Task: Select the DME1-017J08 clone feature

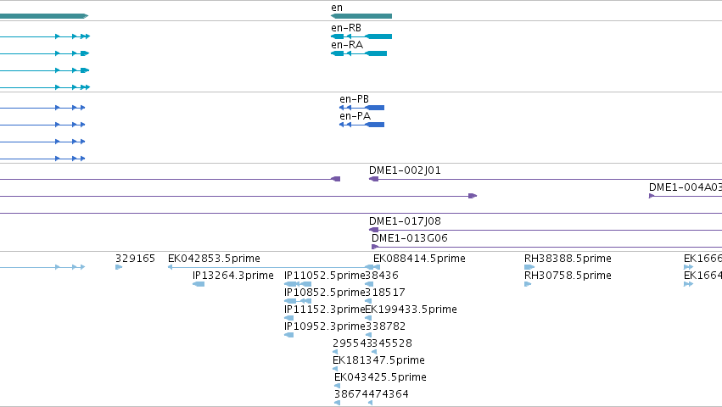Action: (546, 230)
